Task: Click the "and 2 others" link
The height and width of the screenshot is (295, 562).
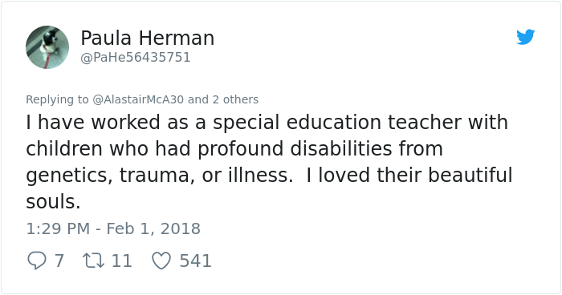Action: (x=223, y=99)
